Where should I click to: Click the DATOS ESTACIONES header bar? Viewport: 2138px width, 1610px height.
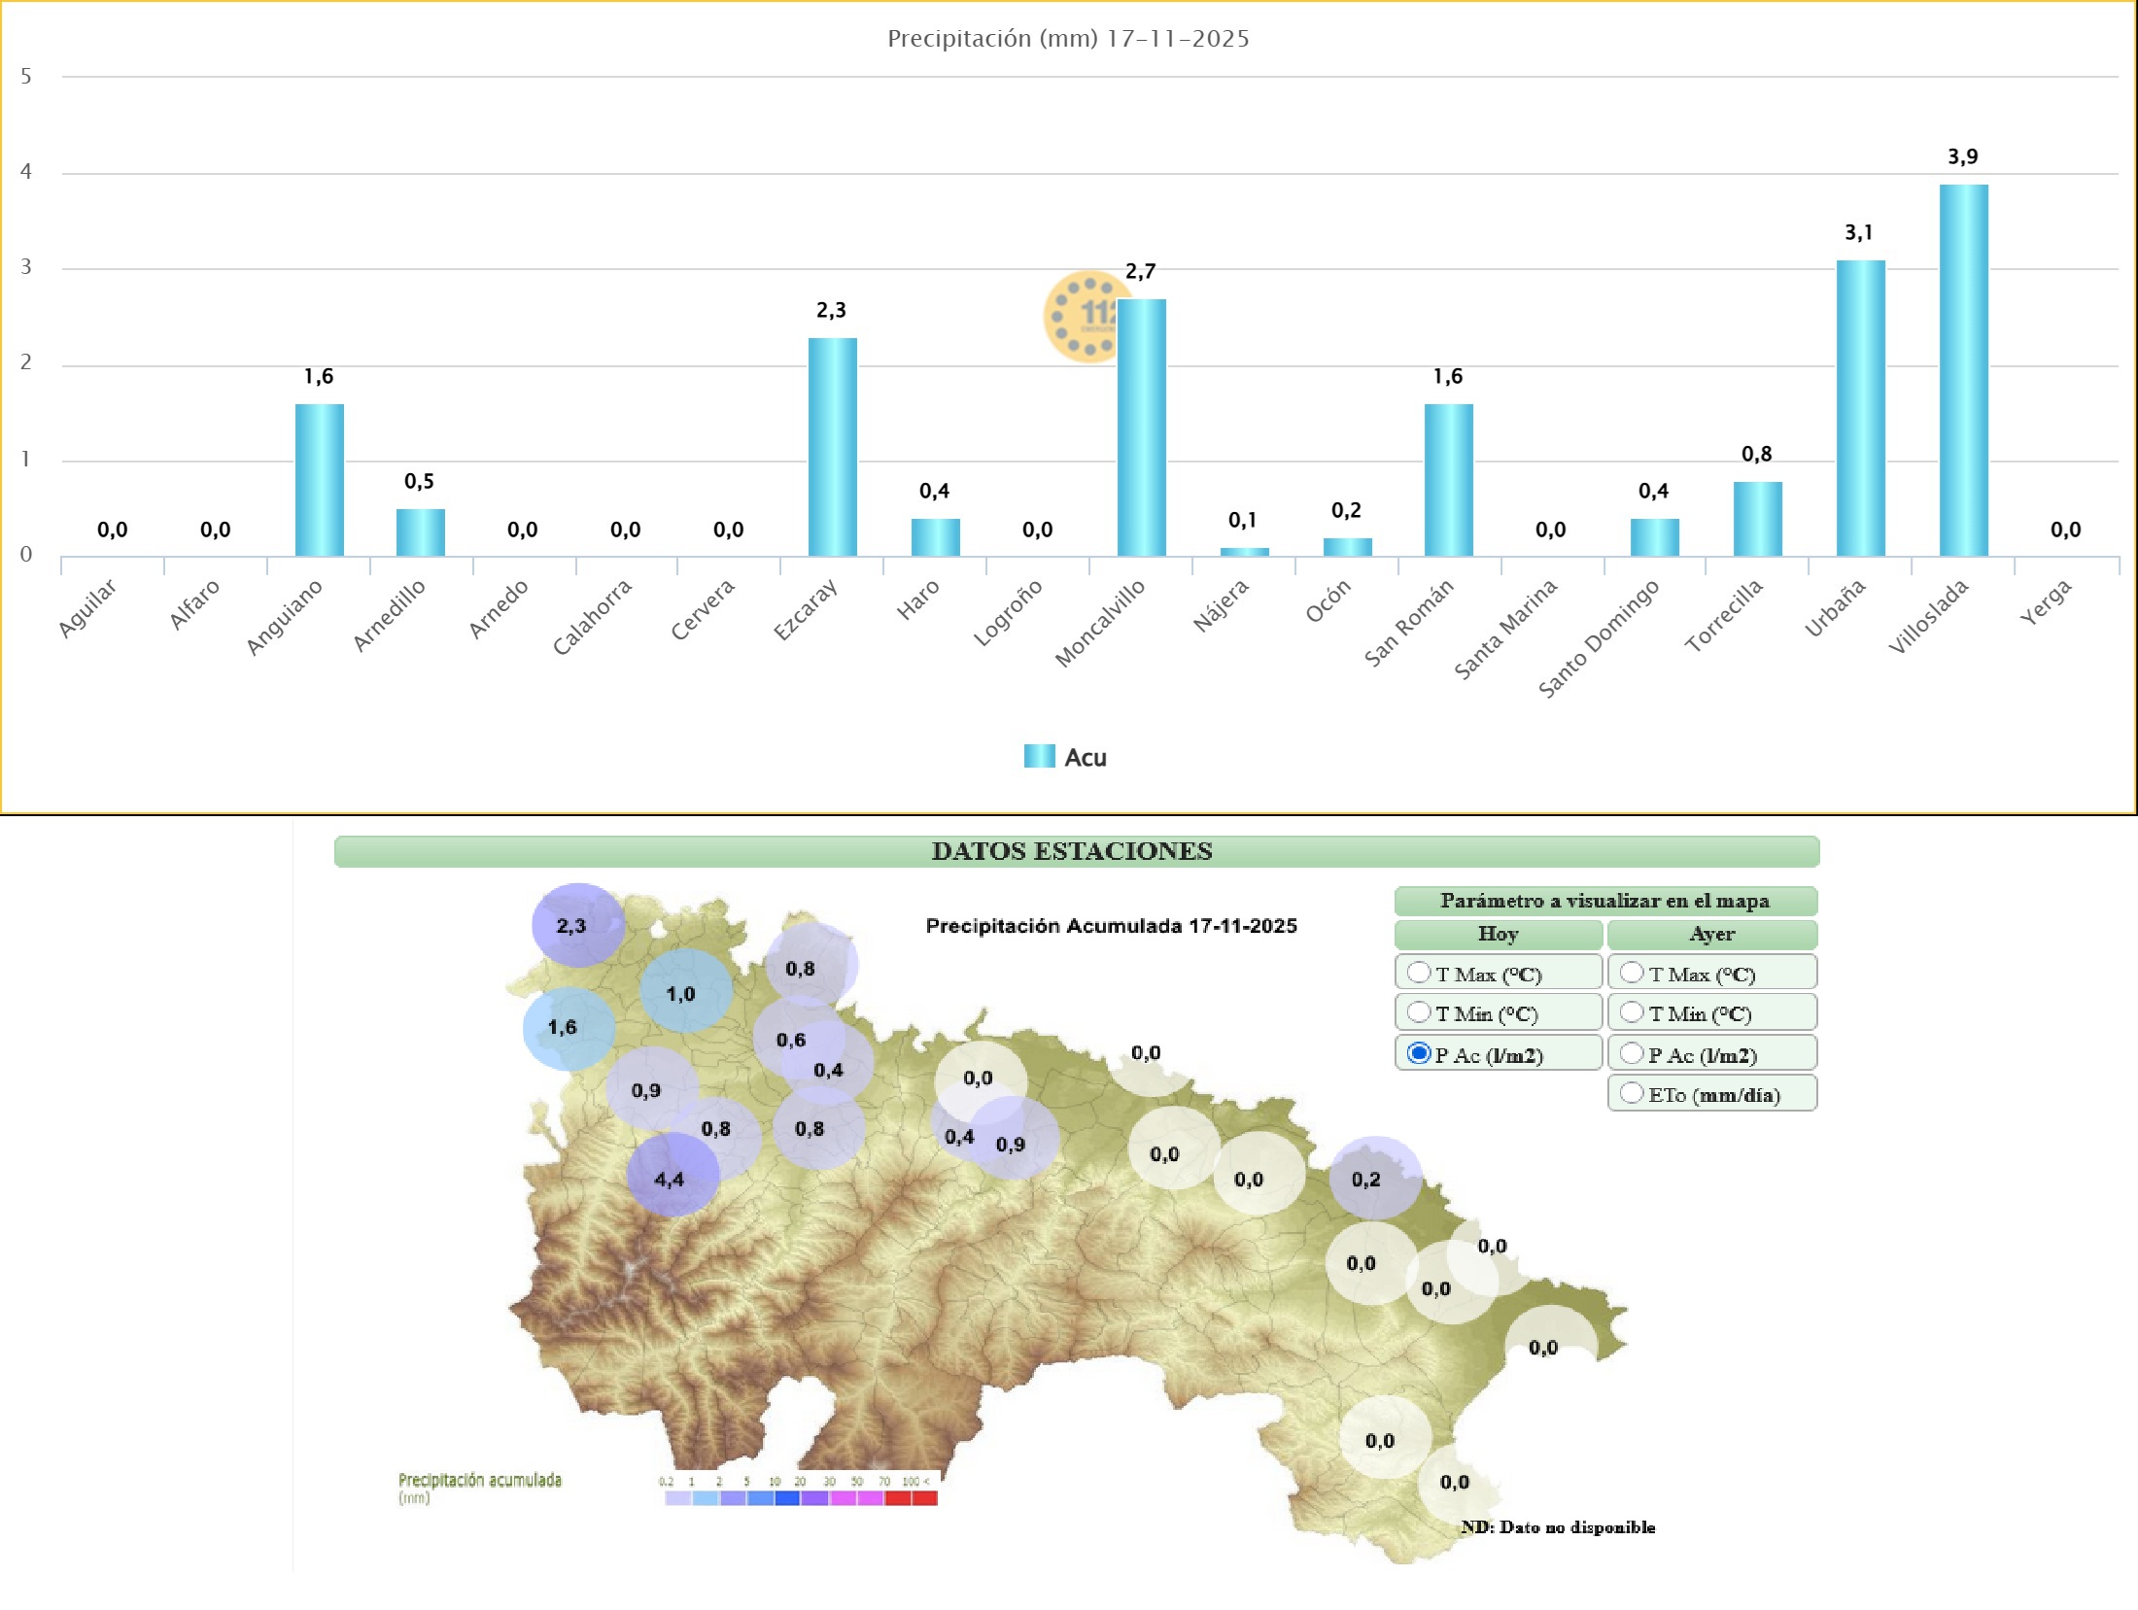coord(1077,851)
